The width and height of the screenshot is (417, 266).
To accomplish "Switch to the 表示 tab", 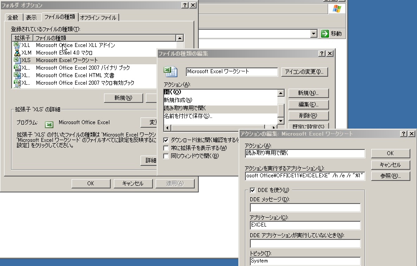I will [31, 17].
